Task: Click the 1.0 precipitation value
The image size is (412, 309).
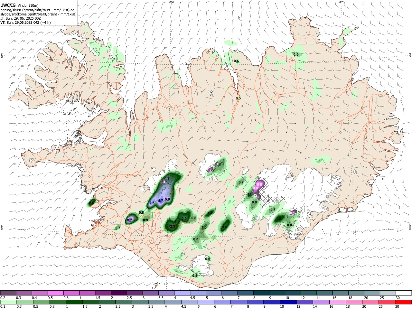Action: (x=204, y=227)
